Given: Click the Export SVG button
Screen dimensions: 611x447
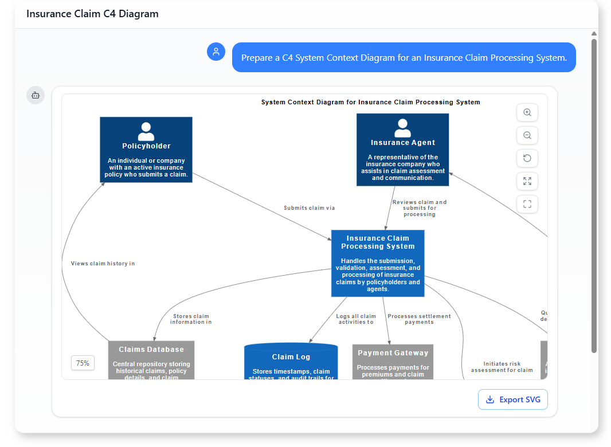Looking at the screenshot, I should tap(513, 399).
